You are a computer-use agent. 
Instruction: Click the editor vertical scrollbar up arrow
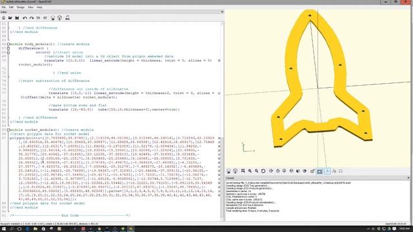[x=222, y=24]
